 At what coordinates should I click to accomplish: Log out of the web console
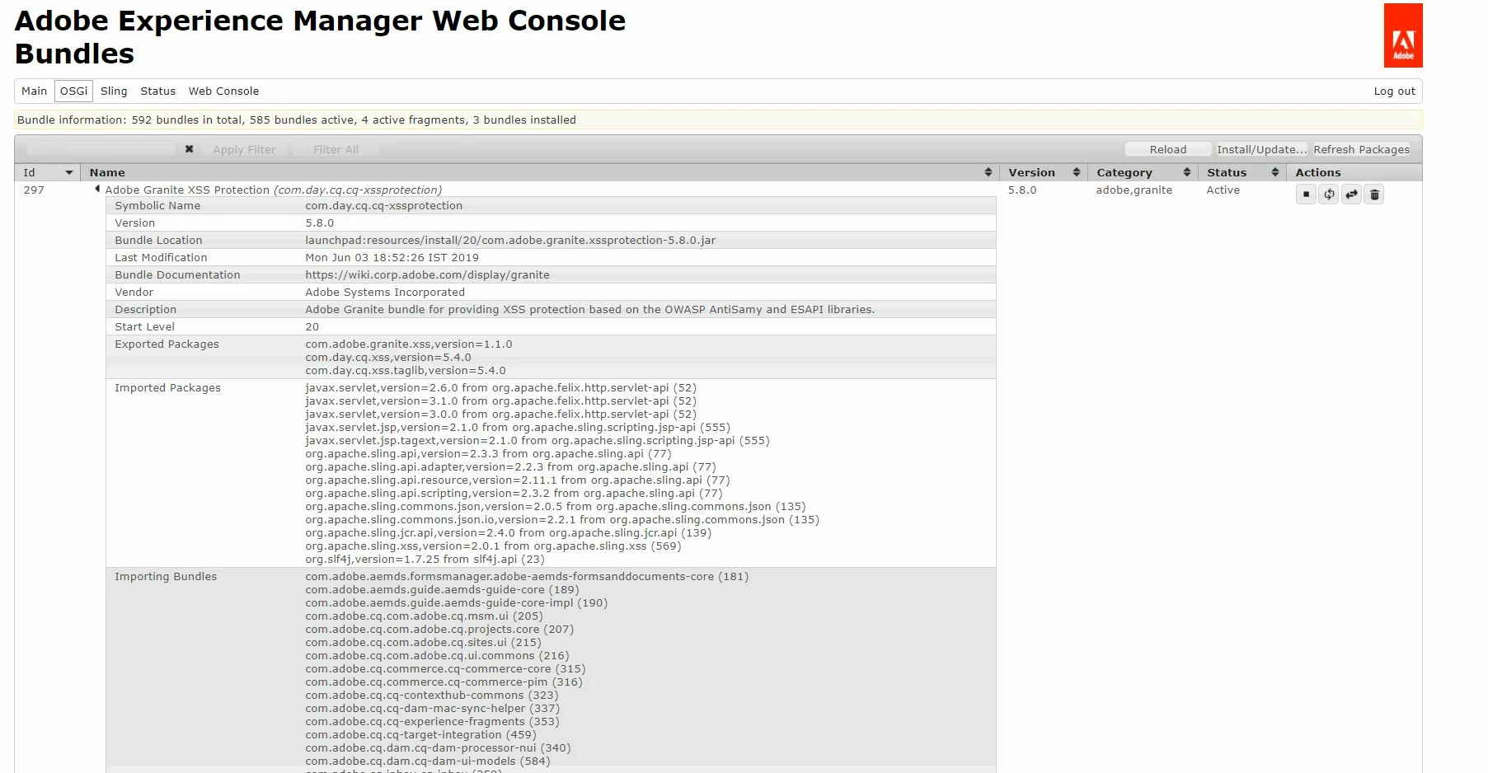click(1394, 91)
